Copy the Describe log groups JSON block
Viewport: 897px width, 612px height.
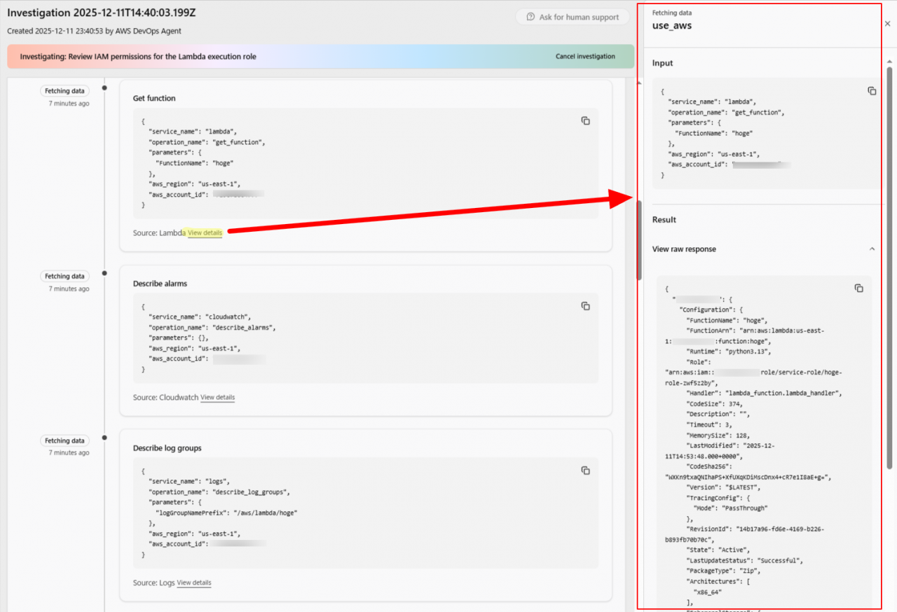[x=585, y=471]
